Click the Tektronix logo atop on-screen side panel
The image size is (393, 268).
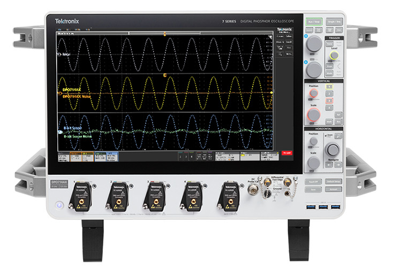(x=284, y=29)
